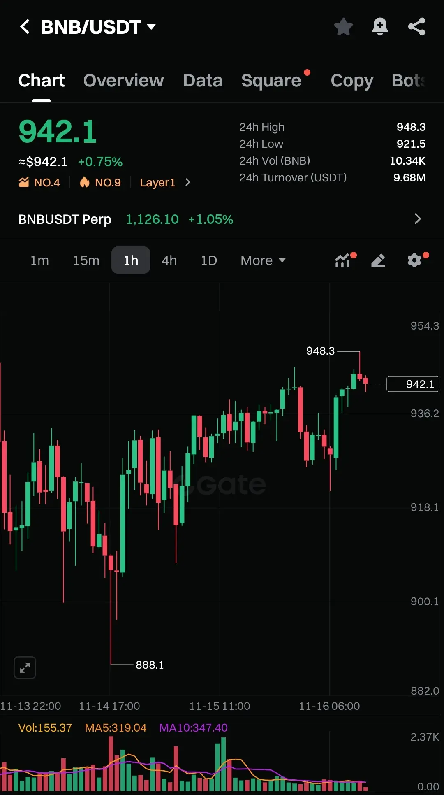Tap the MA10:347.40 label
Screen dimensions: 444x795
(x=193, y=728)
